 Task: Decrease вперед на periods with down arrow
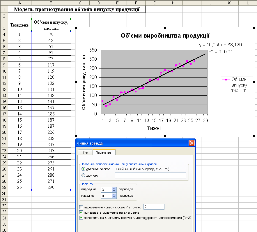(x=114, y=191)
